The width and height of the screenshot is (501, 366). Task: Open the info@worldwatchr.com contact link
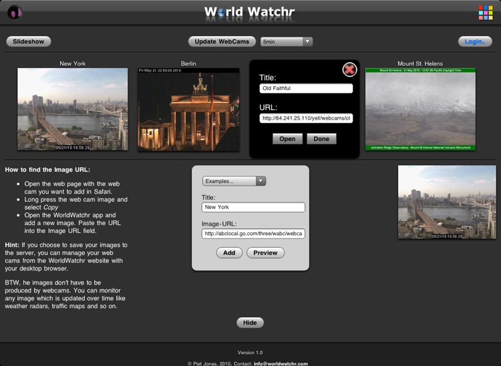point(281,363)
